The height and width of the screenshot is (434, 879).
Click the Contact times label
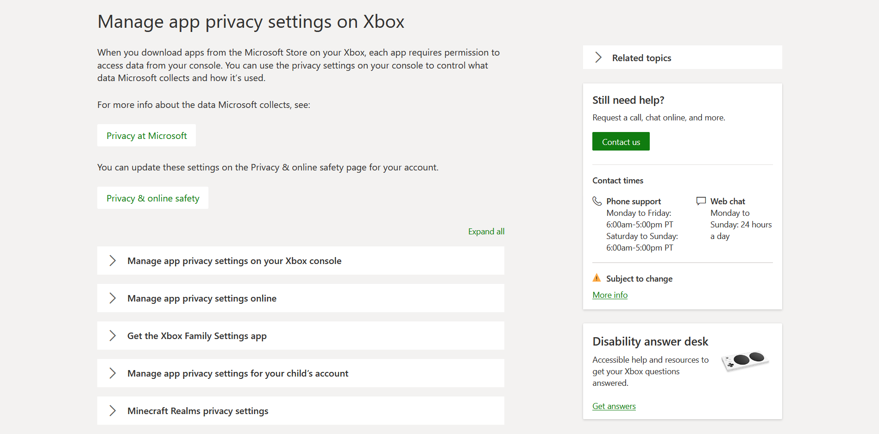[x=618, y=181]
